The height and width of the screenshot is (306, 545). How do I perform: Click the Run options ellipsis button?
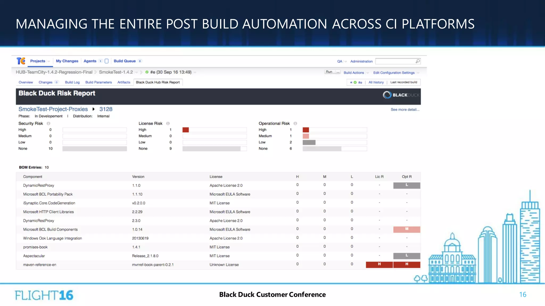pos(338,72)
